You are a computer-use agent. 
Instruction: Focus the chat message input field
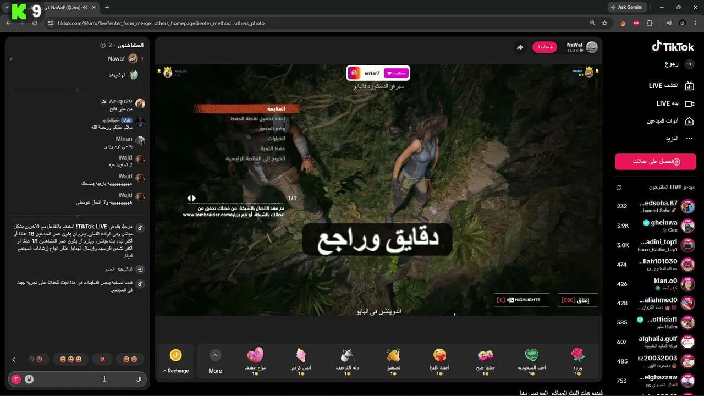coord(77,379)
